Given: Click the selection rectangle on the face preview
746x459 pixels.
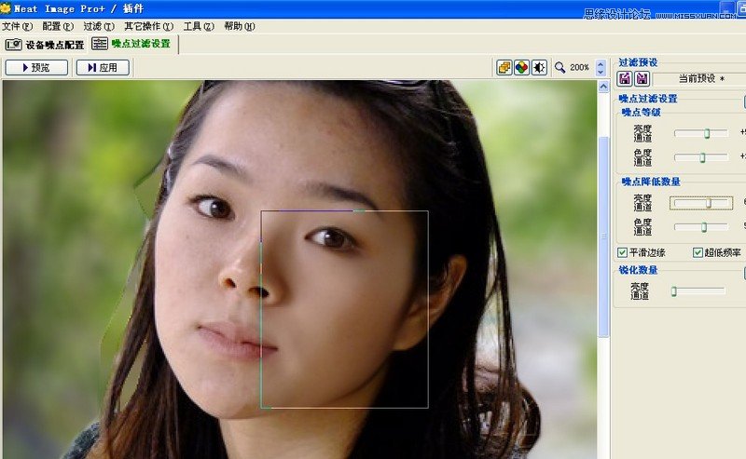Looking at the screenshot, I should coord(344,309).
